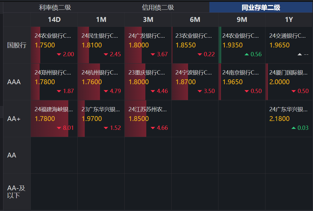The image size is (313, 211).
Task: Select the 同业存单二级 tab
Action: pyautogui.click(x=261, y=8)
